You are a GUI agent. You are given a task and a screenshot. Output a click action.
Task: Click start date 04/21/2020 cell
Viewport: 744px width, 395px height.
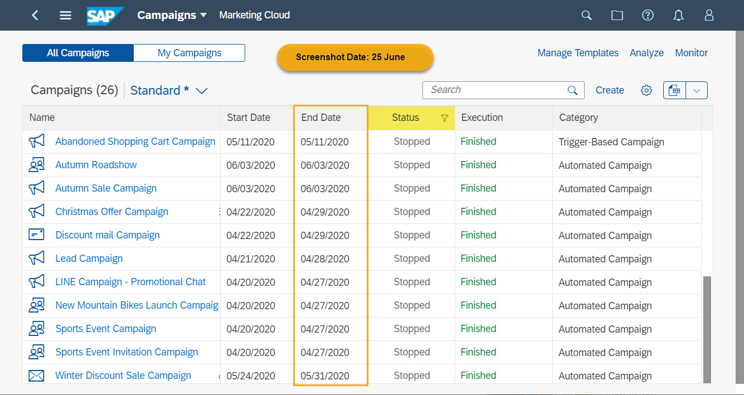251,259
